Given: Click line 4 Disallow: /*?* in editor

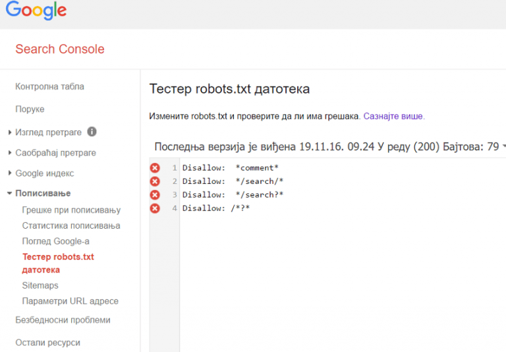Looking at the screenshot, I should pyautogui.click(x=216, y=208).
